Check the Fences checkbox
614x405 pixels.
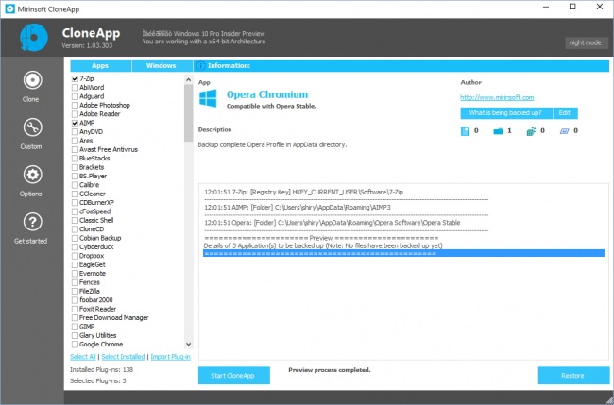pyautogui.click(x=75, y=282)
